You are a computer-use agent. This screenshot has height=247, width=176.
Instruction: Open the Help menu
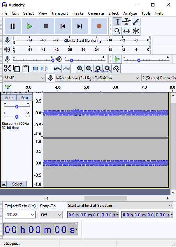click(159, 13)
